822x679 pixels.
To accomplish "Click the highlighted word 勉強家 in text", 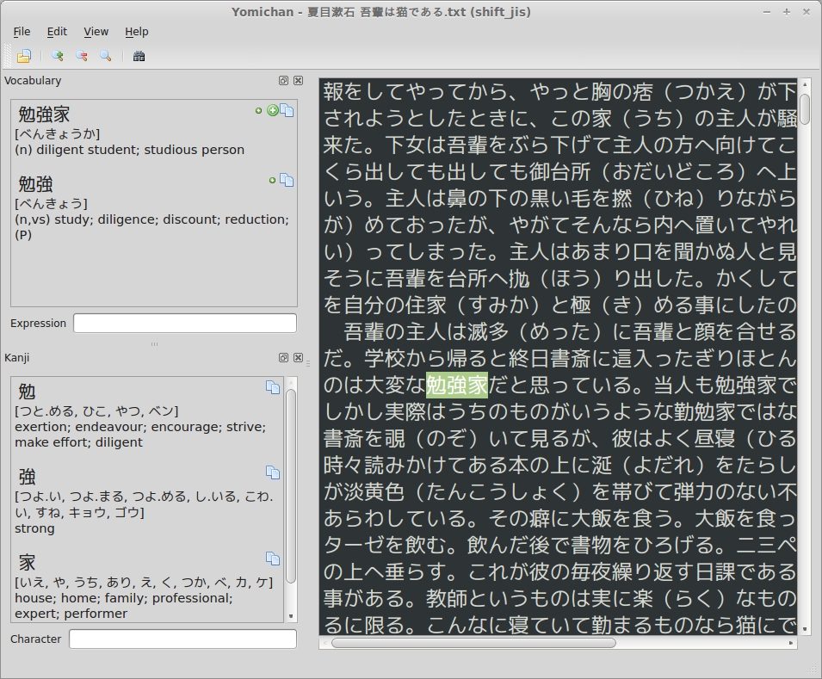I will tap(456, 386).
